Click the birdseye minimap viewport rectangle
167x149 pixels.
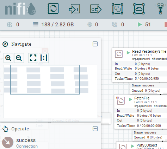[x=45, y=80]
